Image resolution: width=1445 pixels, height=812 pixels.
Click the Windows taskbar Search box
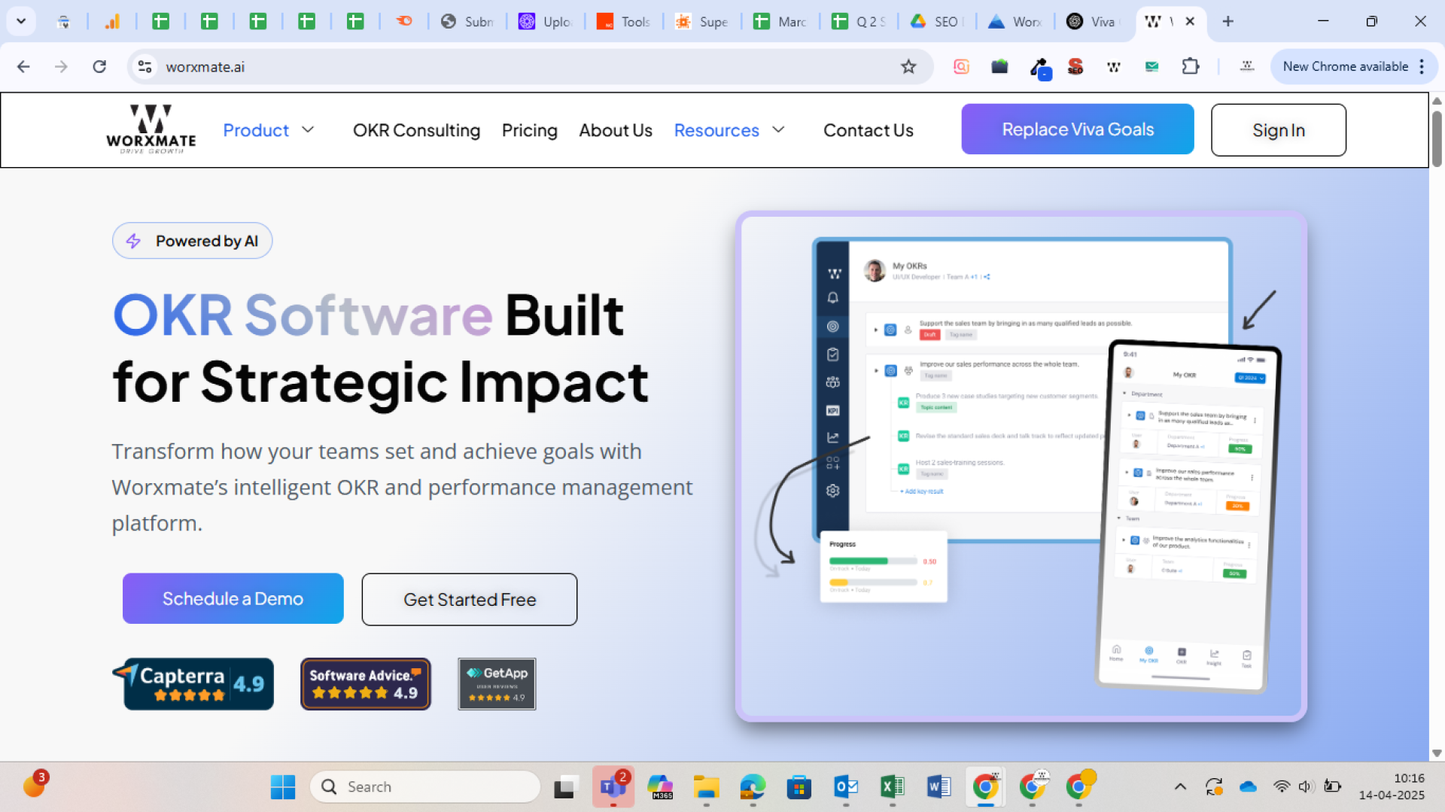pos(425,786)
